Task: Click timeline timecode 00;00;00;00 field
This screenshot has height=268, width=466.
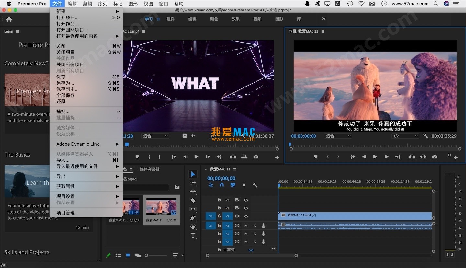Action: point(221,178)
